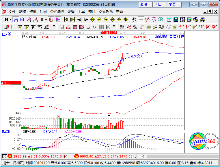
Task: Toggle the pressed blue 分 chart button
Action: tap(16, 20)
